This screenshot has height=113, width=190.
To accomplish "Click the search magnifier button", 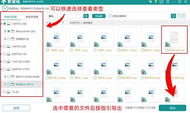I will pyautogui.click(x=86, y=16).
